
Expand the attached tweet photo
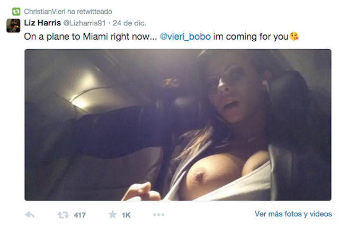(x=178, y=125)
